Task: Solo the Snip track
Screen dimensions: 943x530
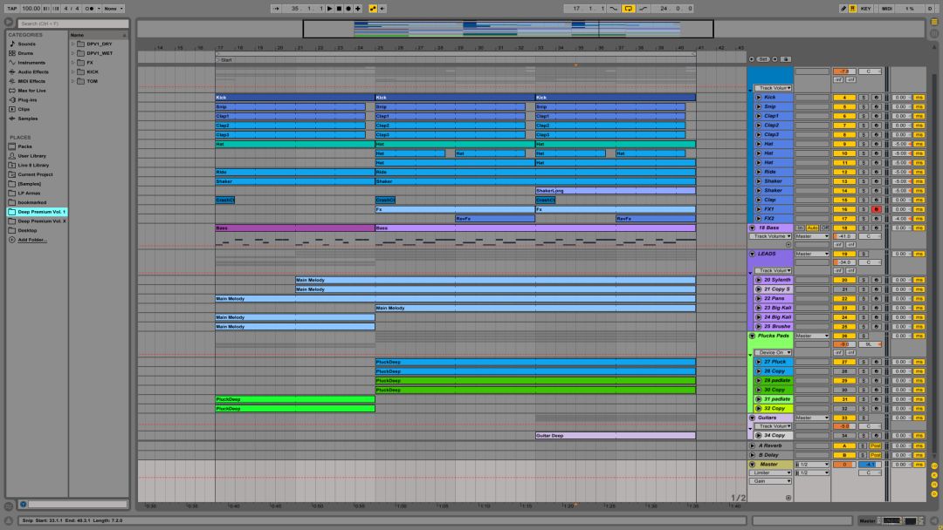Action: 863,107
